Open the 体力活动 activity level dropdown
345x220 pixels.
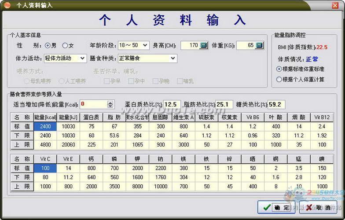point(83,58)
